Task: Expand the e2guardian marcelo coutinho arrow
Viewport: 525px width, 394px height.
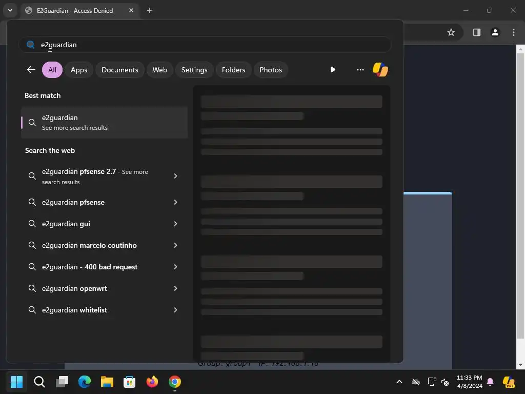Action: 175,245
